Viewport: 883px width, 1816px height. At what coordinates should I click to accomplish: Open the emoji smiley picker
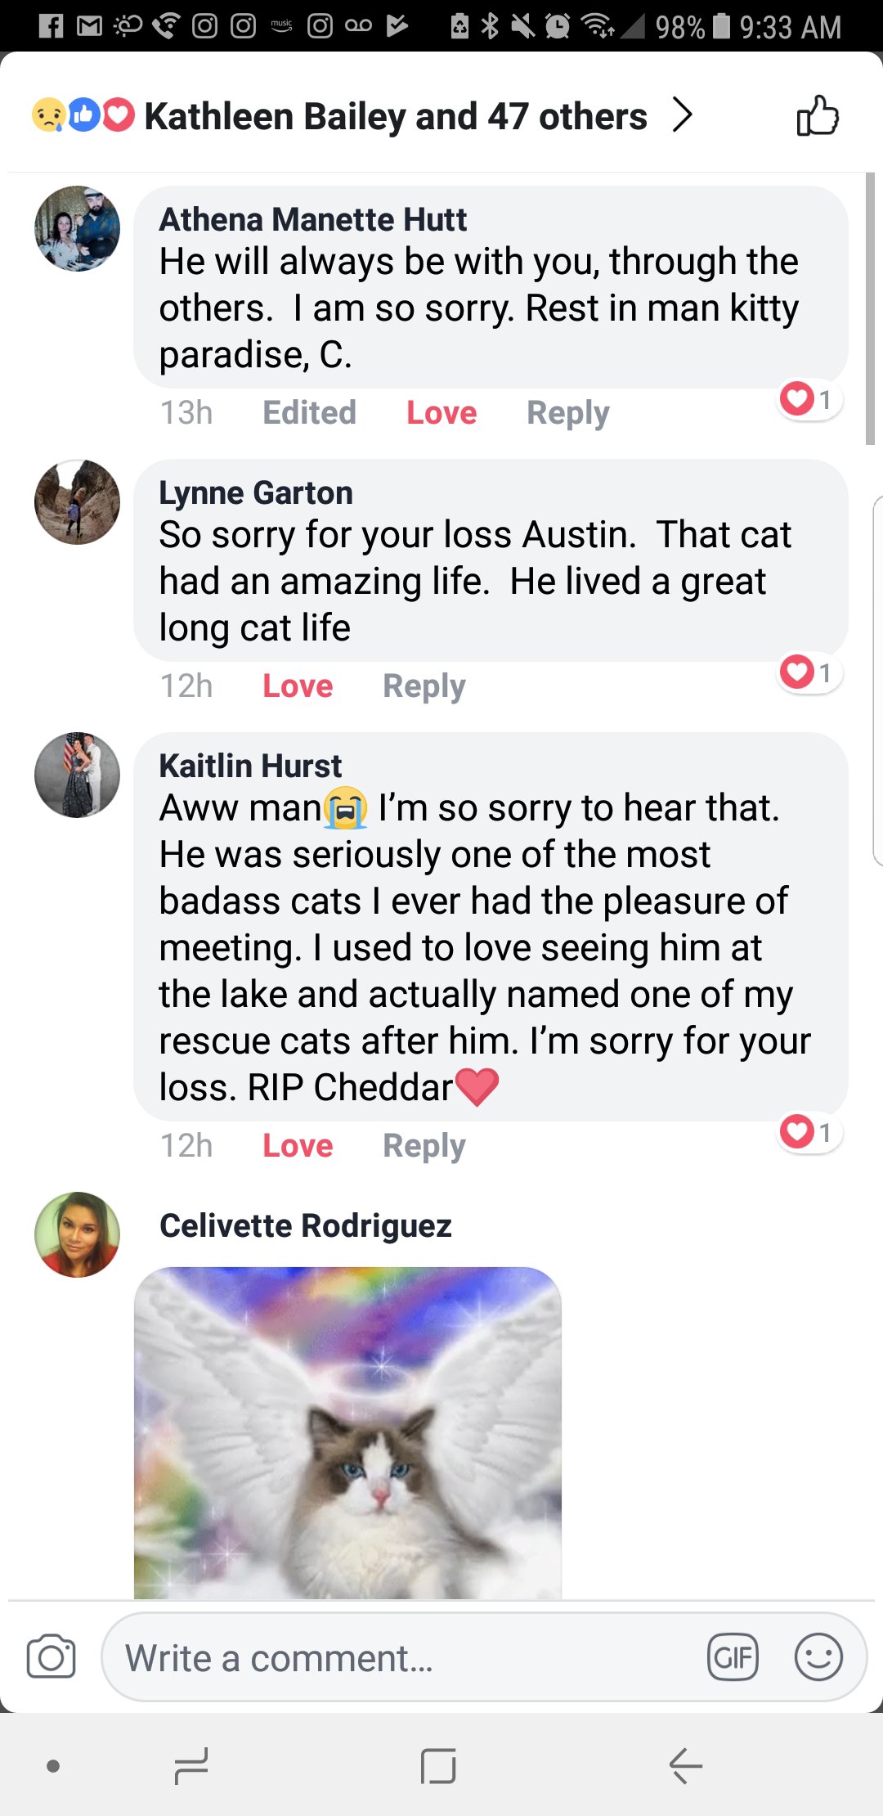[818, 1657]
